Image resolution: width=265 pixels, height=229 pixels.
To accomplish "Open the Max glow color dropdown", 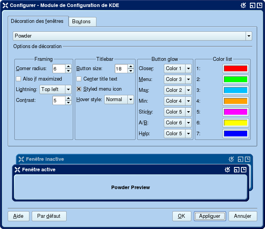I will pos(177,90).
